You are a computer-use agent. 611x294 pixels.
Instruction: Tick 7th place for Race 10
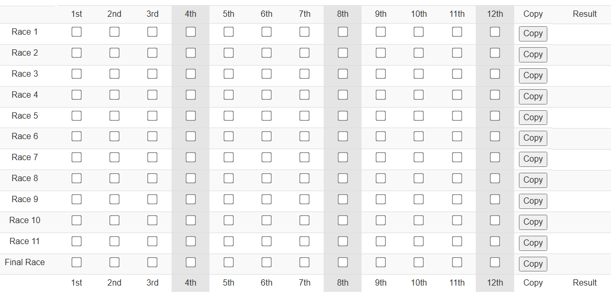click(x=304, y=220)
